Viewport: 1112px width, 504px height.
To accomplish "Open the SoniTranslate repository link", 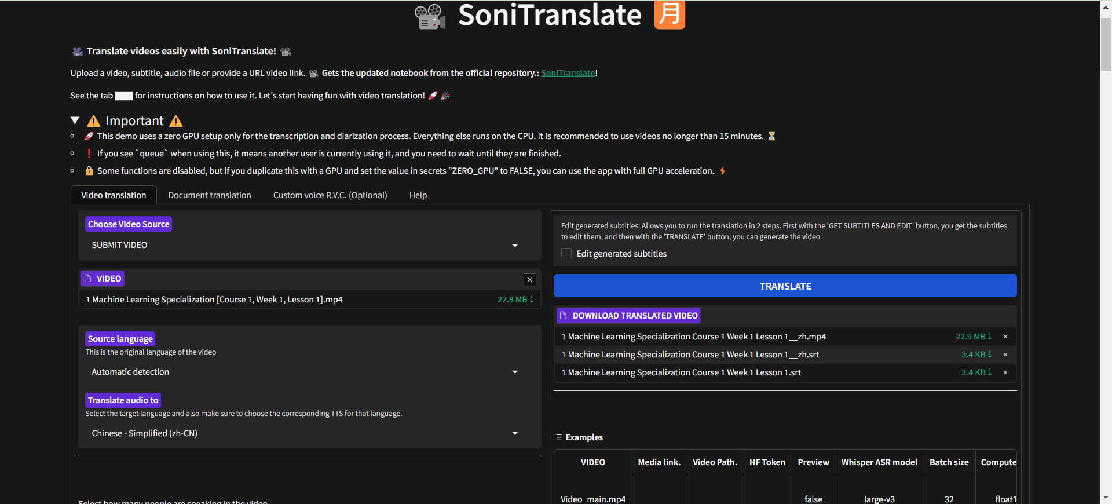I will [x=568, y=73].
